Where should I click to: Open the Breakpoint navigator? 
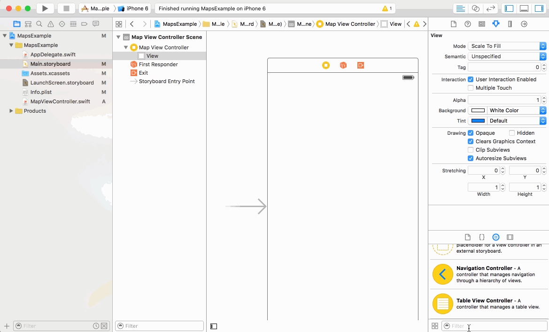(x=85, y=24)
